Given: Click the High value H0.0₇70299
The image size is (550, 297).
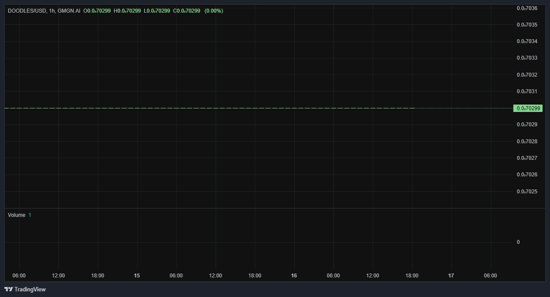Looking at the screenshot, I should click(x=127, y=11).
